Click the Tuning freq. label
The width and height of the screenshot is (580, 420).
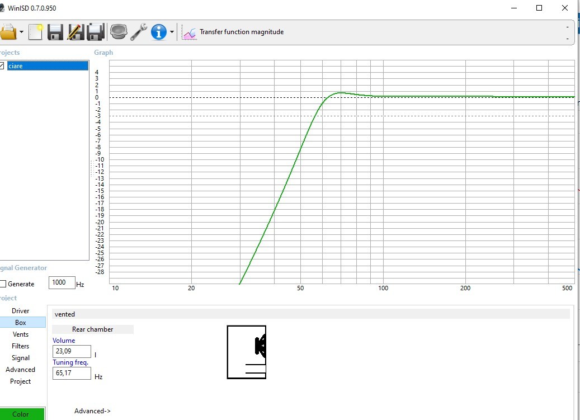[x=70, y=362]
